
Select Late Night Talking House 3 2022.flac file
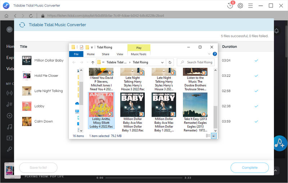[x=132, y=79]
